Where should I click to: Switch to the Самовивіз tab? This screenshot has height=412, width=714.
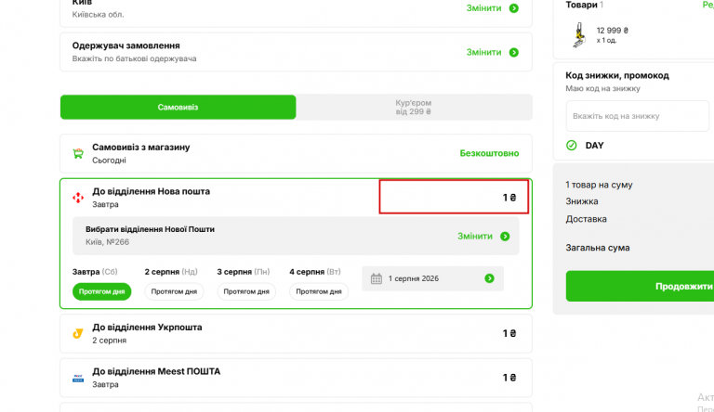(178, 108)
